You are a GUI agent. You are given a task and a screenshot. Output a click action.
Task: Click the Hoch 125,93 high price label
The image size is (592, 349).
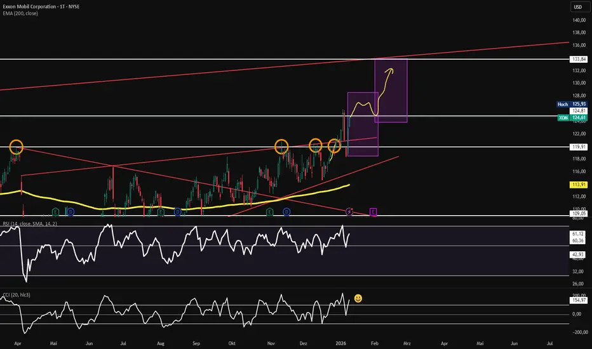point(572,104)
